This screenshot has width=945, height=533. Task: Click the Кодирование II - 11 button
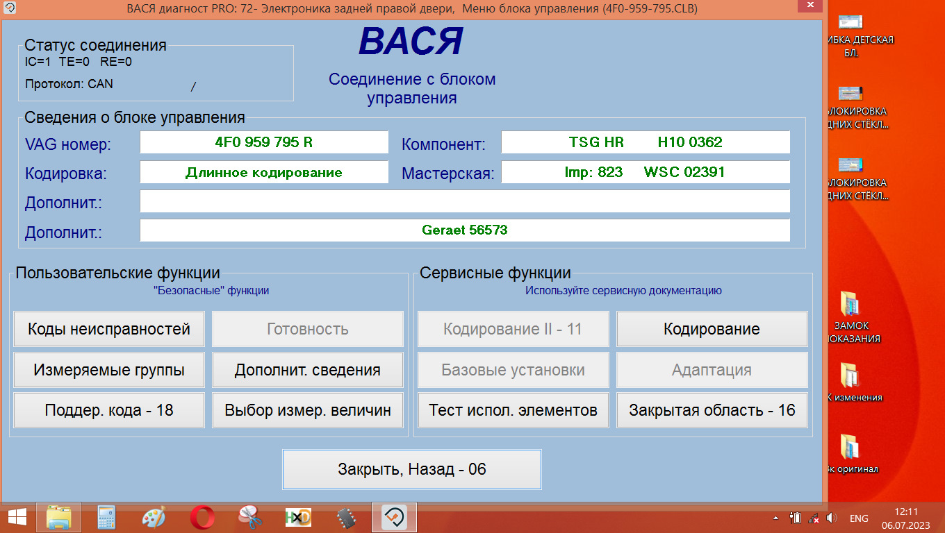pyautogui.click(x=513, y=329)
